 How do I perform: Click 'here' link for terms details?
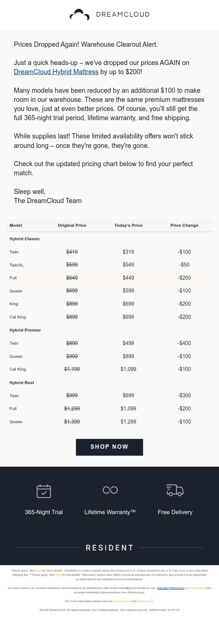pos(38,570)
